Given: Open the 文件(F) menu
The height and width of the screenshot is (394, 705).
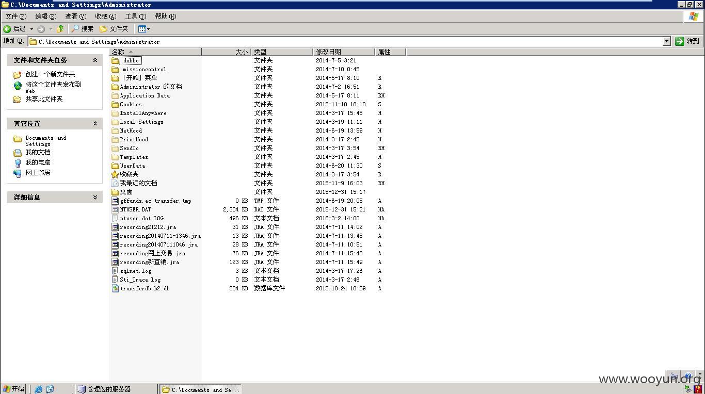Looking at the screenshot, I should click(15, 17).
